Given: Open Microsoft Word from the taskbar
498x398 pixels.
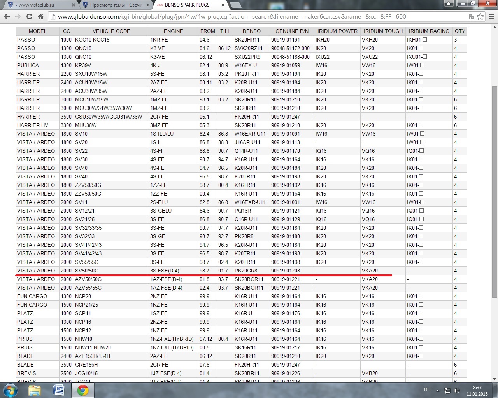Looking at the screenshot, I should coord(58,390).
